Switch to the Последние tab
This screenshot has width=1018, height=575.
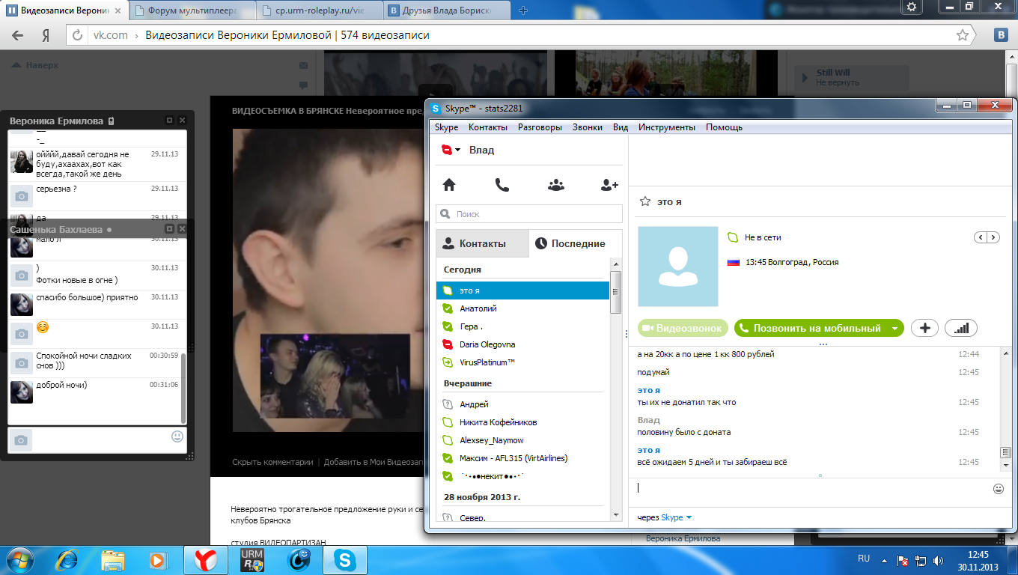576,243
